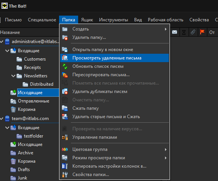Viewport: 218px width, 181px height.
Task: Click the tools icon beside Свойства папки
Action: click(x=65, y=175)
